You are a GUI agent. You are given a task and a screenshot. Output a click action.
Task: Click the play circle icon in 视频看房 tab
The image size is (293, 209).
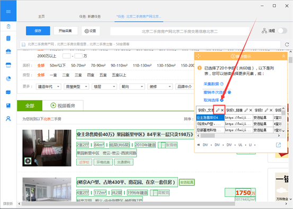(54, 106)
